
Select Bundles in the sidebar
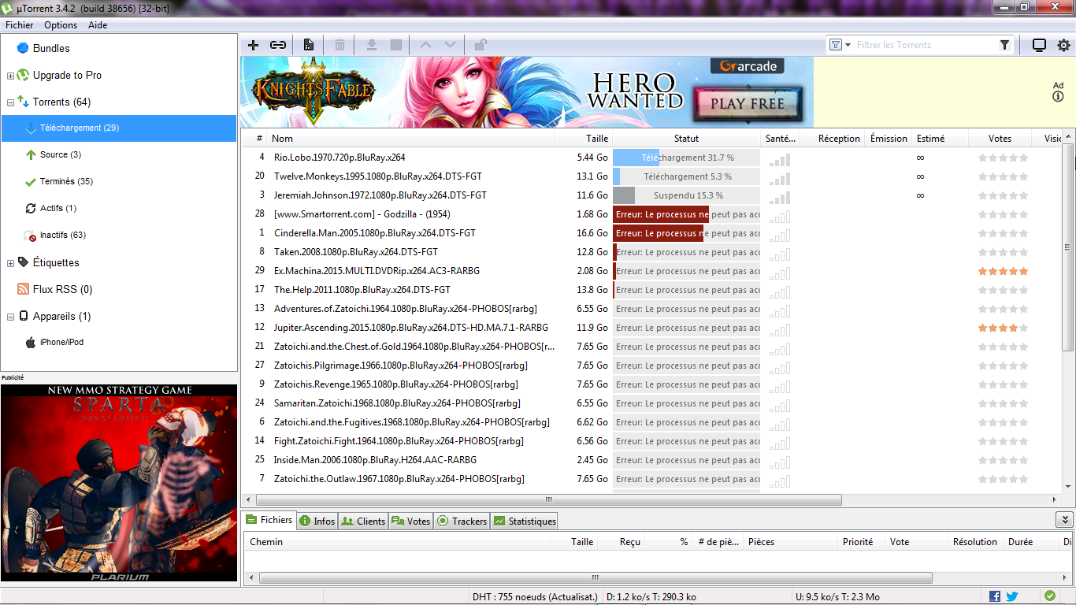(51, 48)
